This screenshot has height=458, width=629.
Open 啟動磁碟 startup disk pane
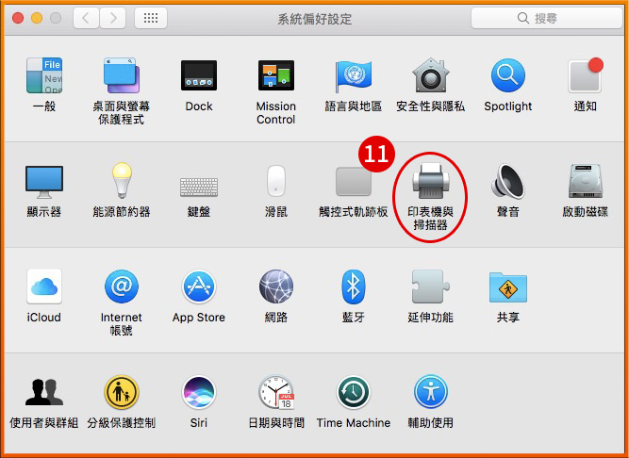[586, 181]
